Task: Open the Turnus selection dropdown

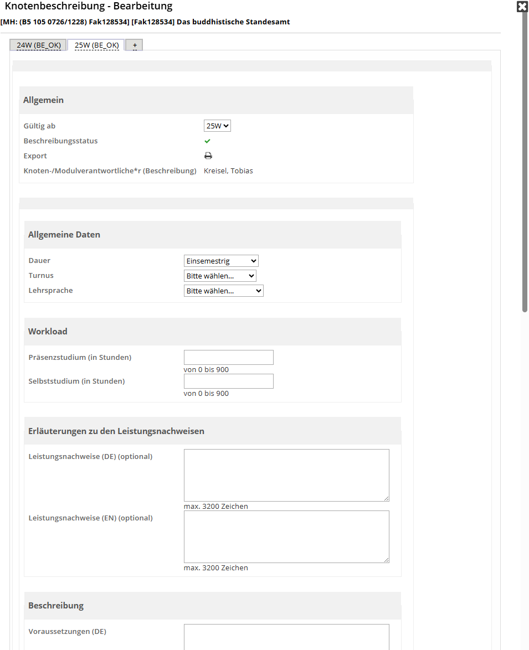Action: pyautogui.click(x=220, y=276)
